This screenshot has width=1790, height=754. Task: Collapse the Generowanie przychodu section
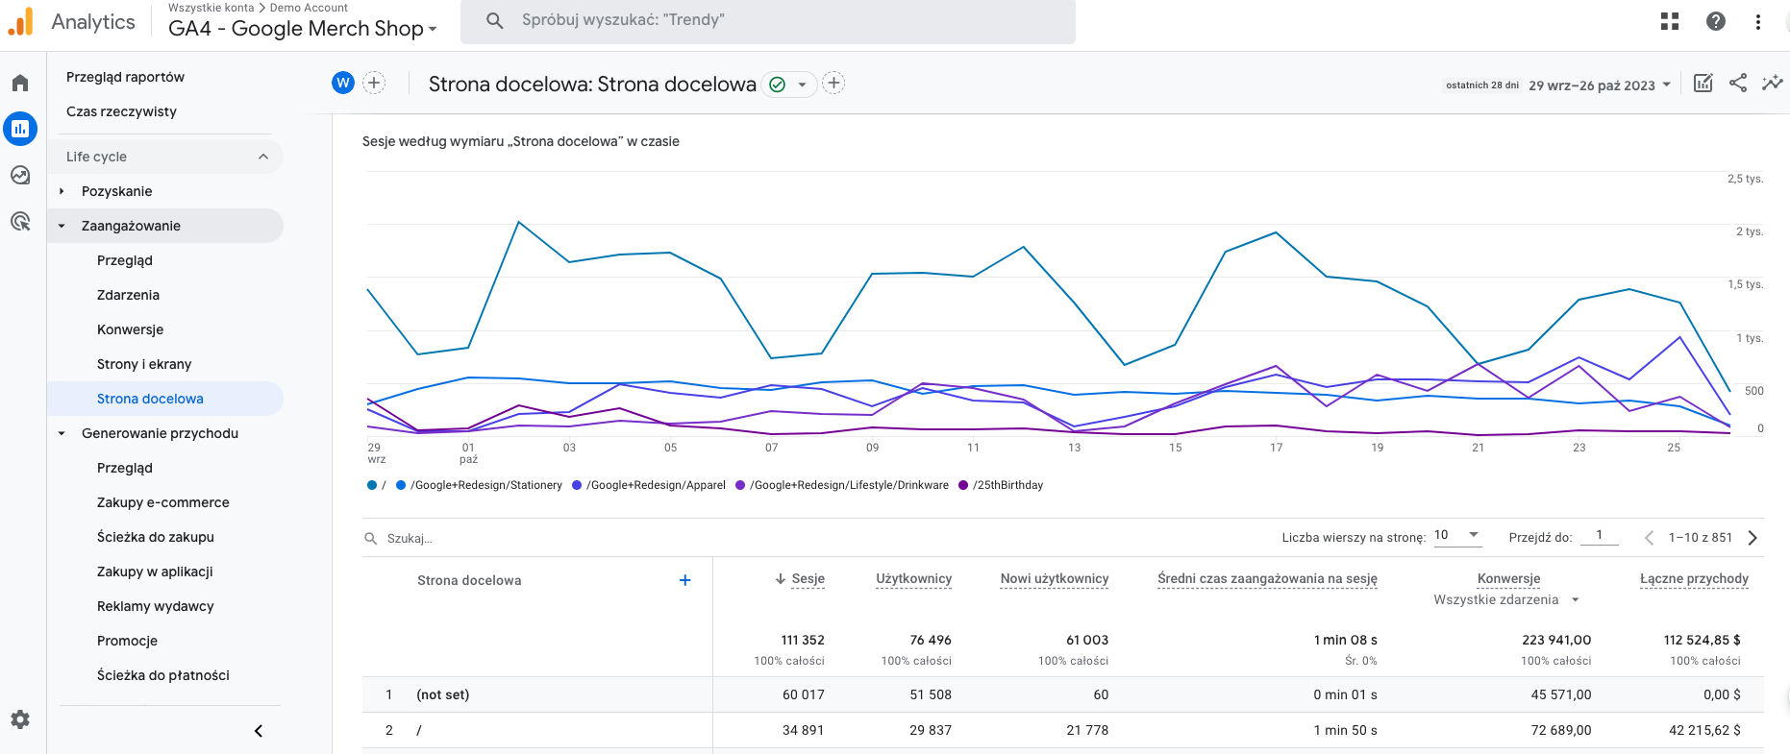pyautogui.click(x=62, y=433)
